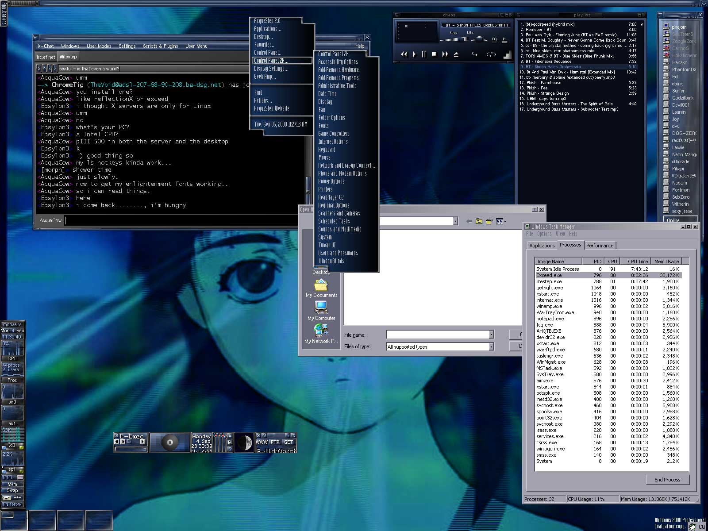708x531 pixels.
Task: Click the moon phase epplet
Action: (x=243, y=442)
